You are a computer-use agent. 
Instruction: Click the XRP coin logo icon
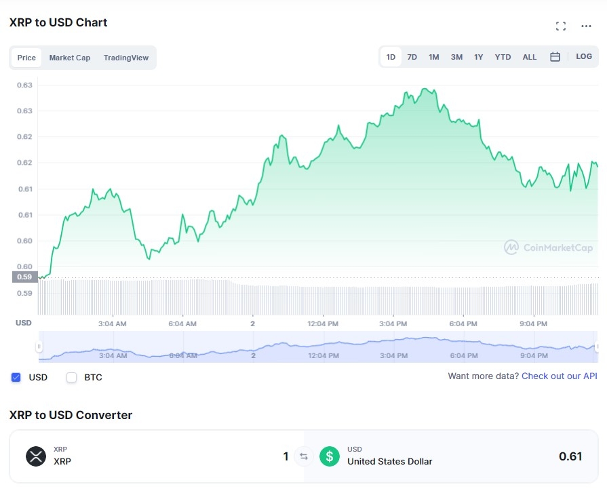click(35, 456)
